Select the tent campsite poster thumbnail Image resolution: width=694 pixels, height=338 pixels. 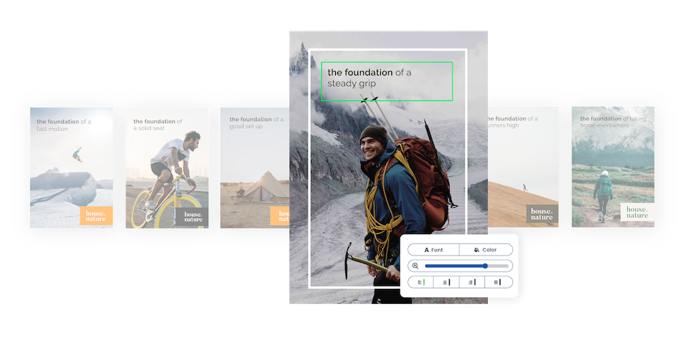tap(254, 166)
